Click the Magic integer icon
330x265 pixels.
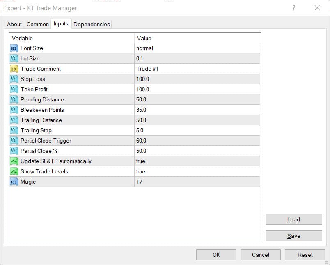(x=14, y=182)
